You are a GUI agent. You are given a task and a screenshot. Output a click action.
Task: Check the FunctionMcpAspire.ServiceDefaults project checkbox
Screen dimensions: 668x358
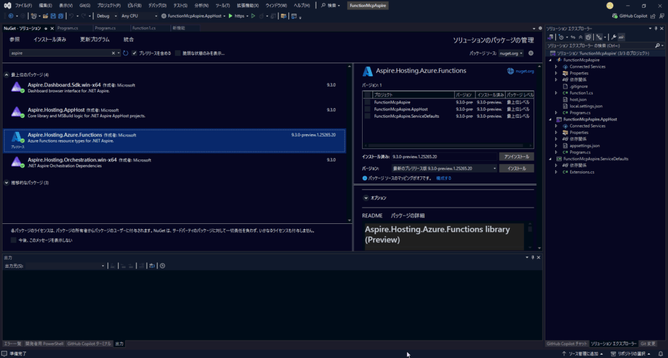point(367,116)
